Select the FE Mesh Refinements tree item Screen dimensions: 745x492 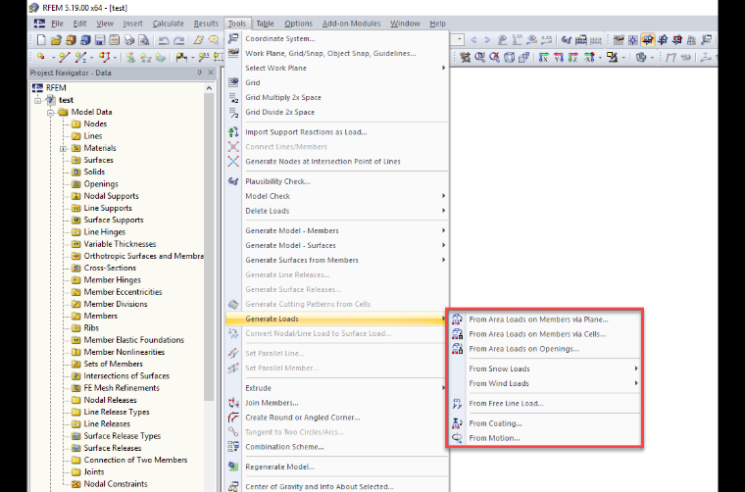click(116, 387)
